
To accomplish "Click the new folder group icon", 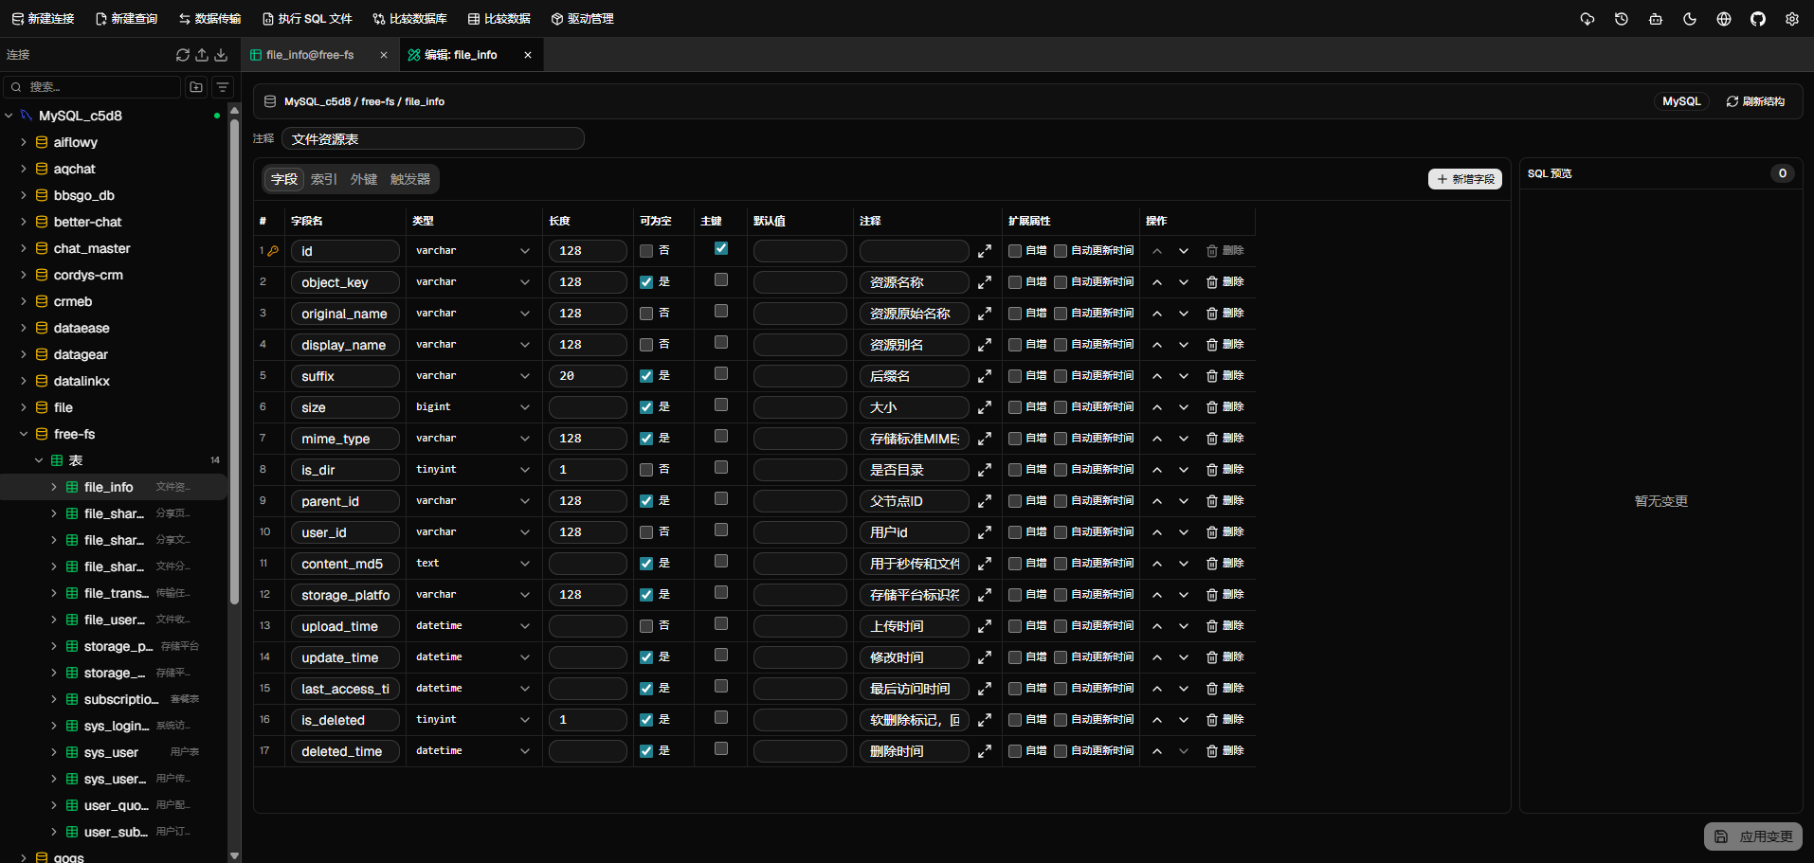I will tap(196, 87).
